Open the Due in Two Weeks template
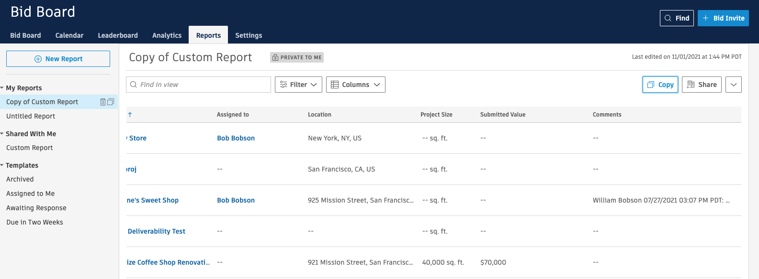Screen dimensions: 759x279 (x=34, y=222)
